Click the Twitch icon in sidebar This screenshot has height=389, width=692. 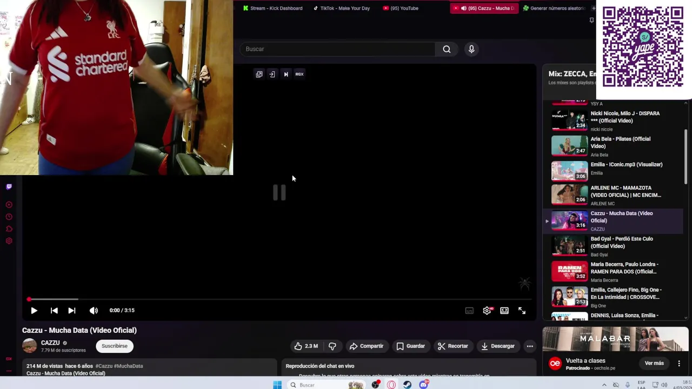coord(9,187)
